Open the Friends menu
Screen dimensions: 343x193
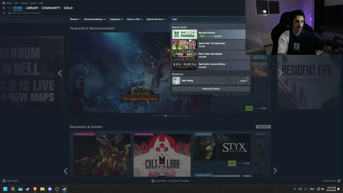point(24,3)
